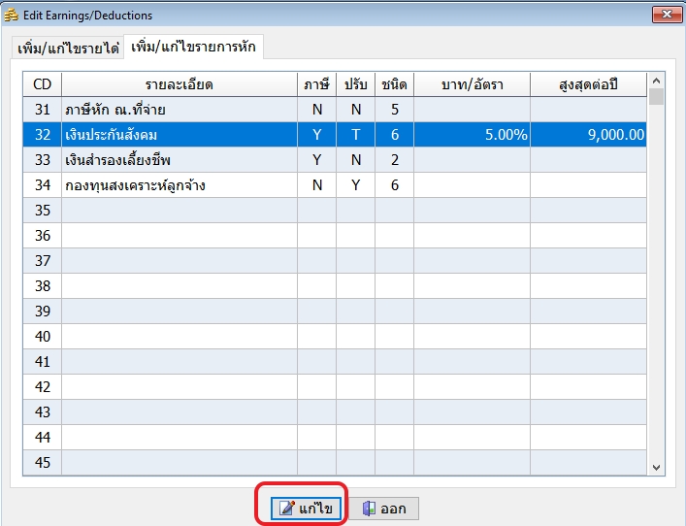Select the เงินประกันสังคม row
This screenshot has height=526, width=686.
[179, 135]
